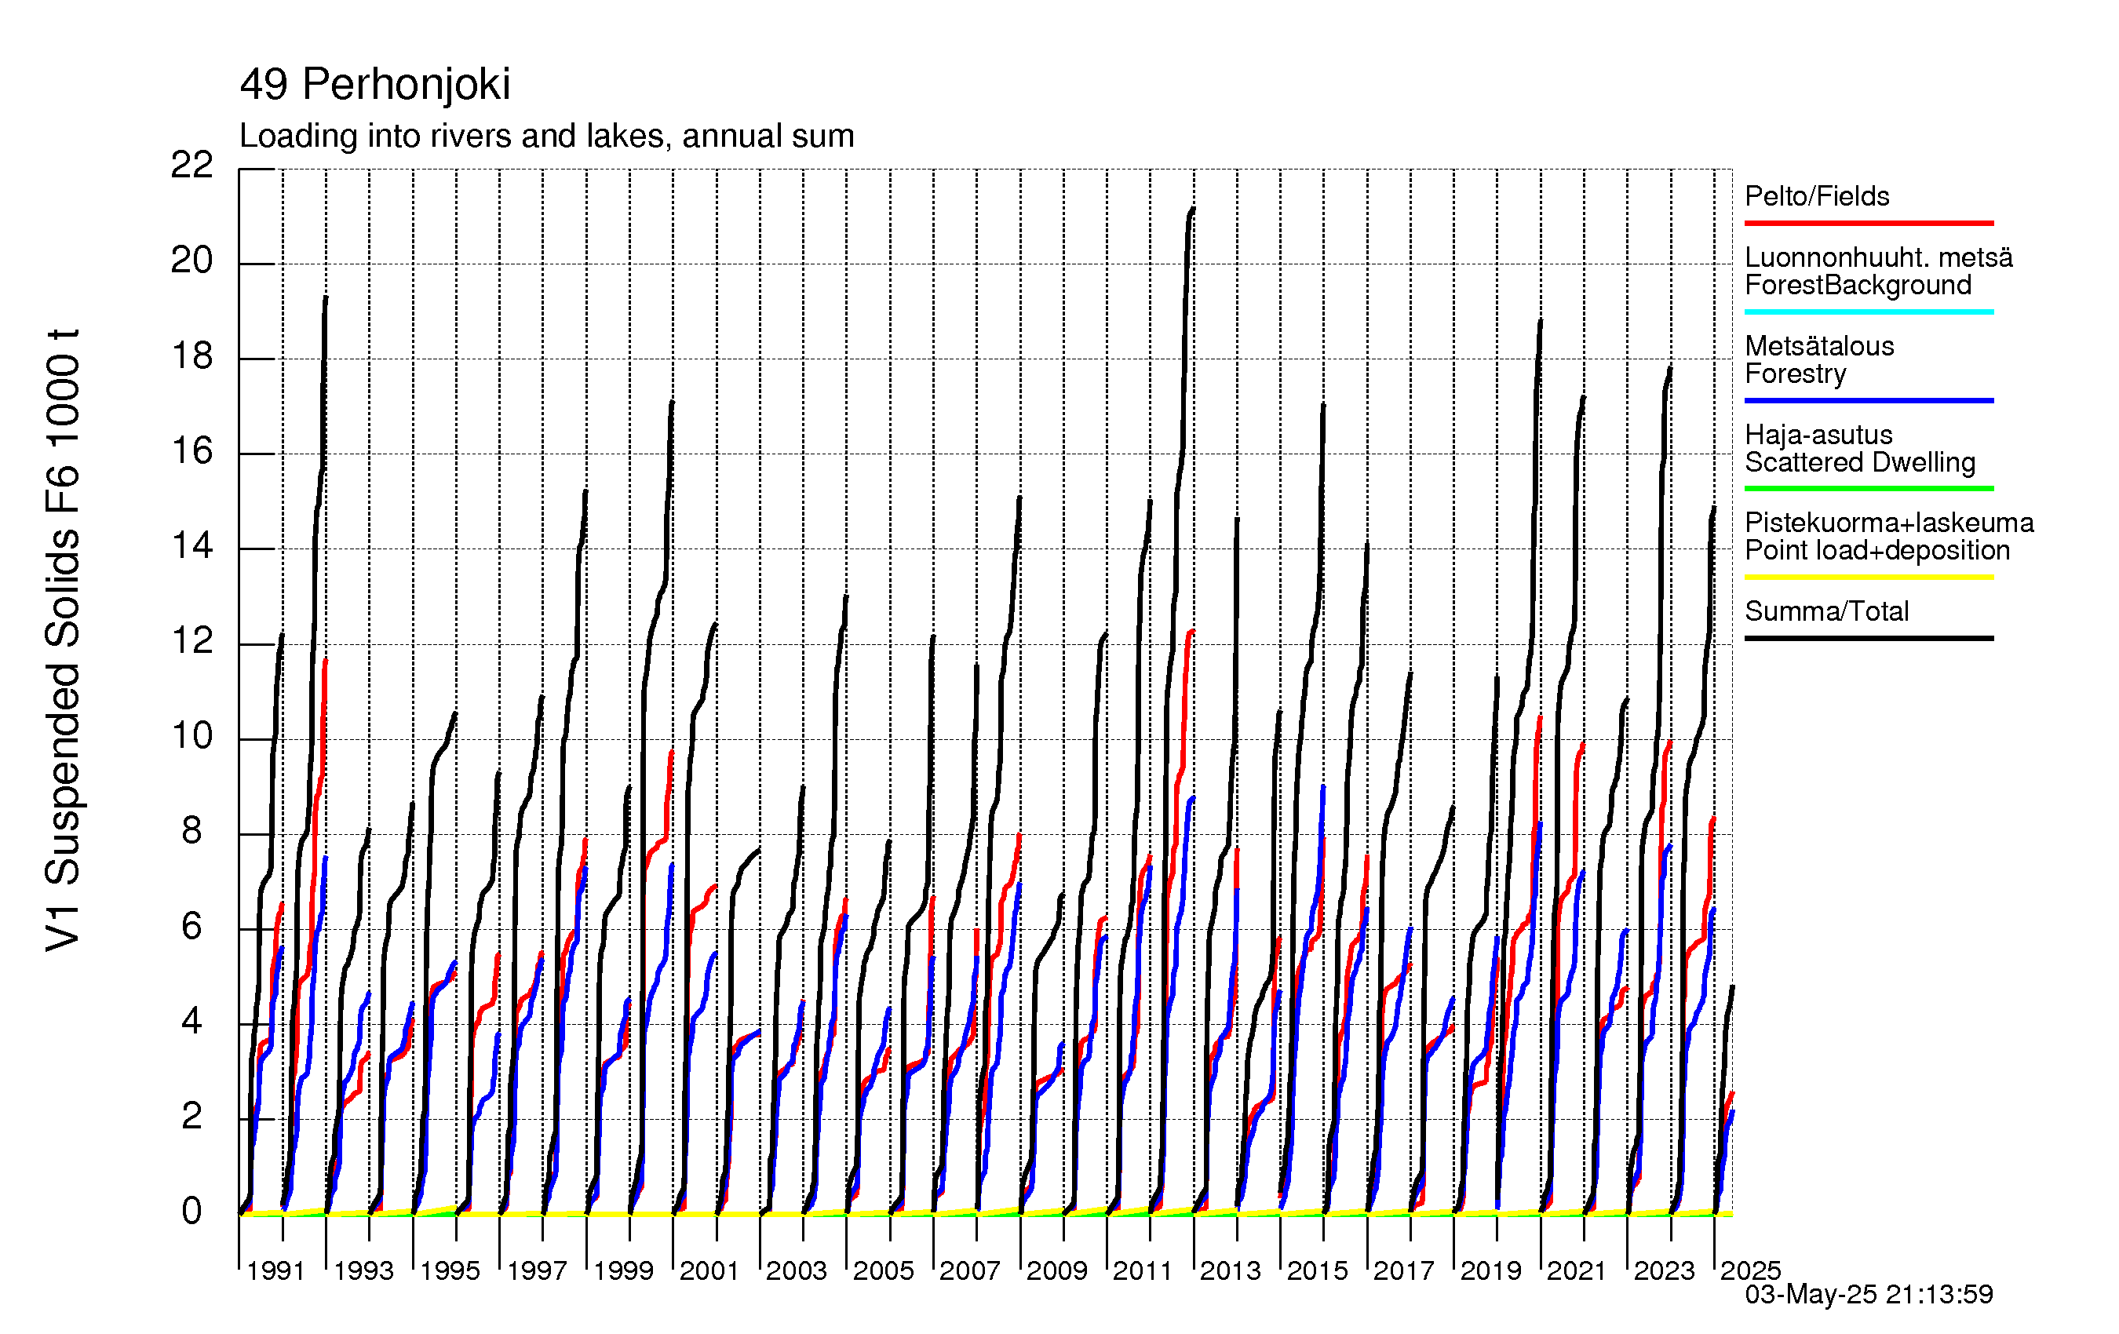Viewport: 2119px width, 1334px height.
Task: Click x-axis year label 2015
Action: (x=1318, y=1270)
